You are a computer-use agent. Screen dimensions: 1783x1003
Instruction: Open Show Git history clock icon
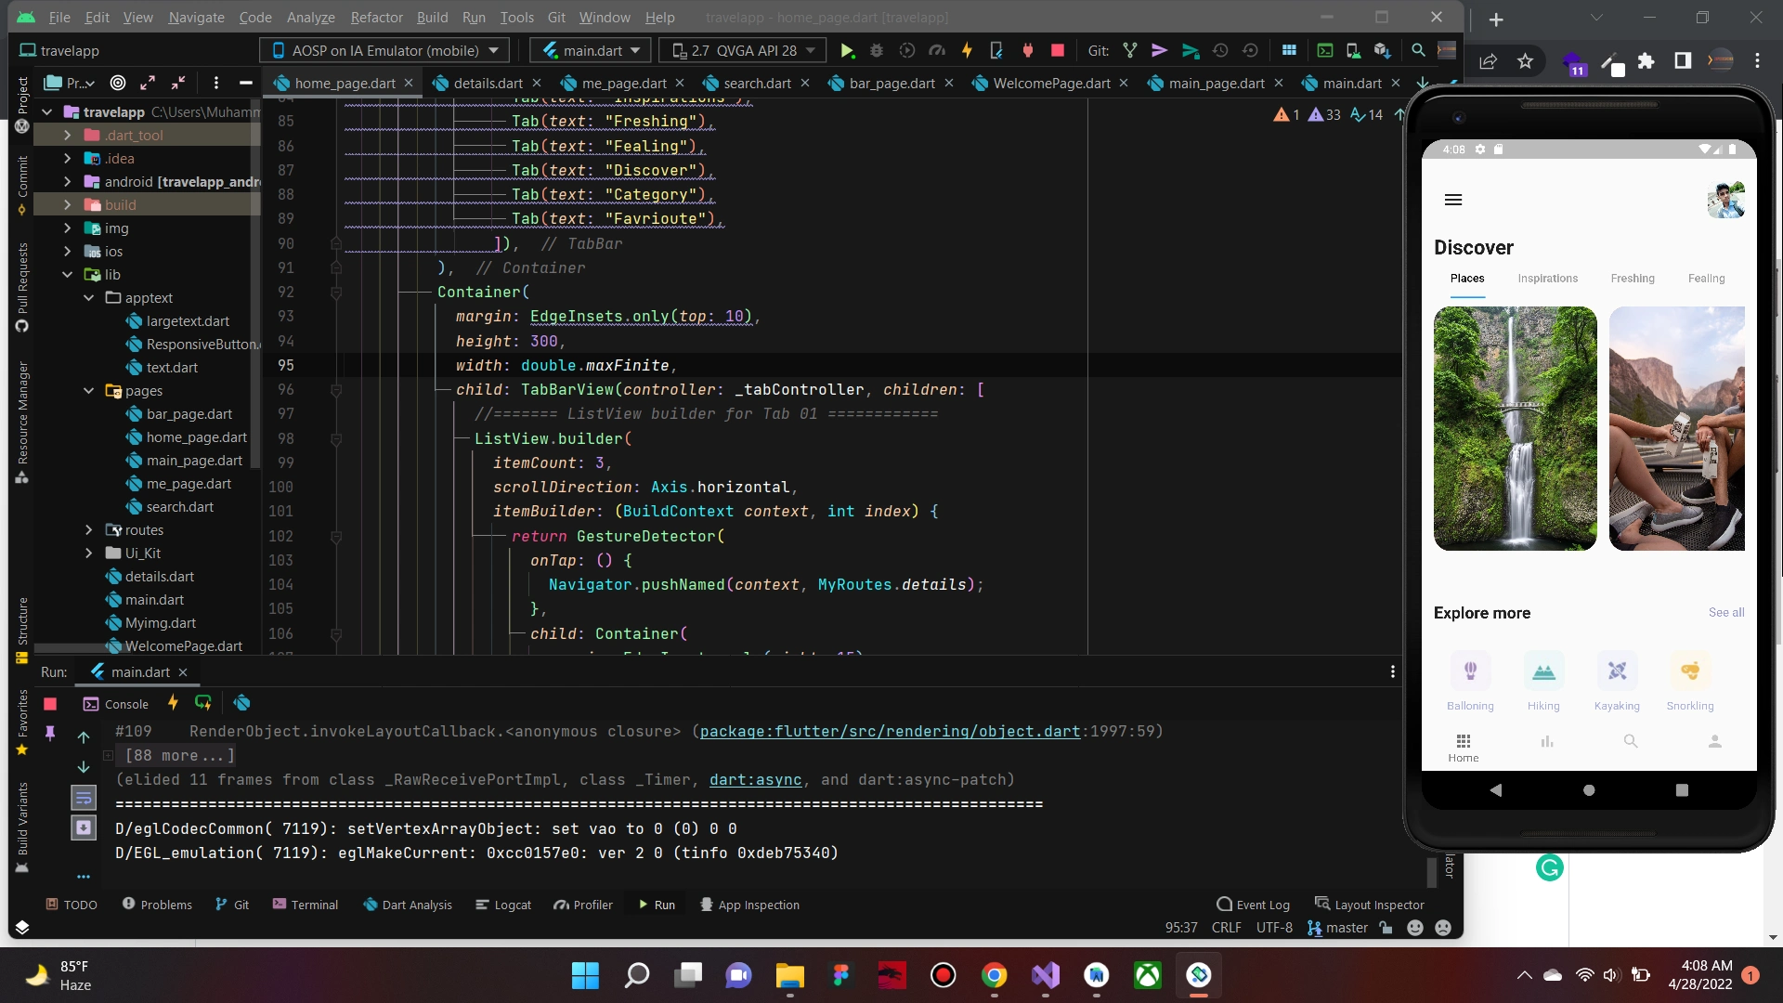1220,51
